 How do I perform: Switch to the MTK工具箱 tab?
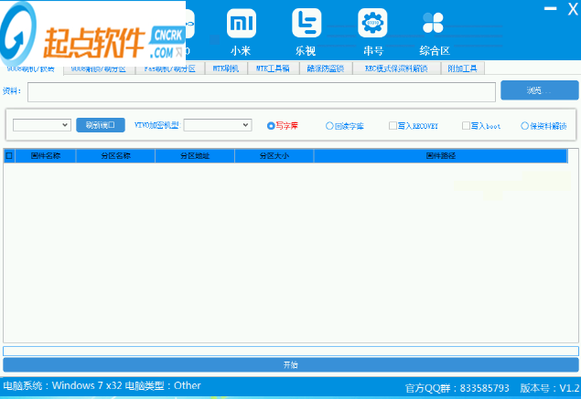[273, 68]
